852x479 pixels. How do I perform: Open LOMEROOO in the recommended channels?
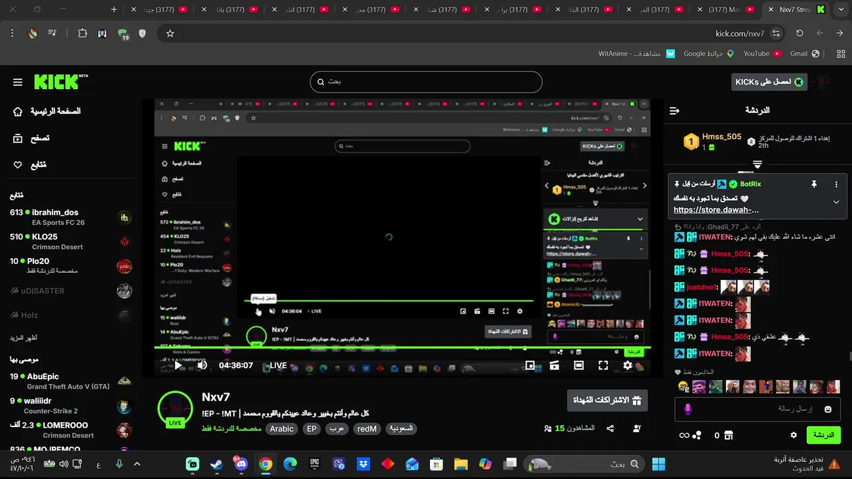pyautogui.click(x=71, y=430)
